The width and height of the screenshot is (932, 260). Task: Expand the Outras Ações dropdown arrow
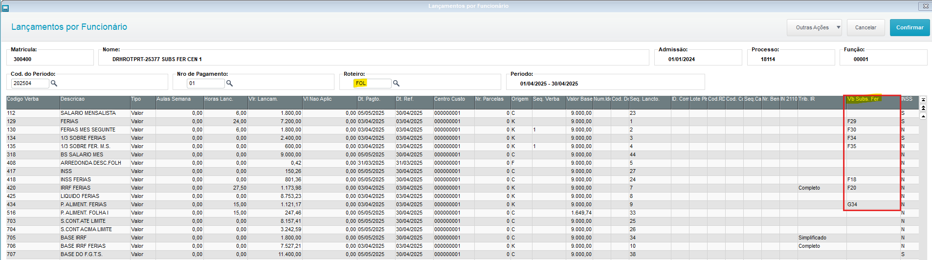(x=838, y=27)
